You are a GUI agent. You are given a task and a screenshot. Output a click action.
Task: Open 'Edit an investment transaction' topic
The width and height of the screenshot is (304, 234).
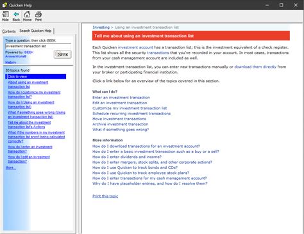(x=120, y=103)
